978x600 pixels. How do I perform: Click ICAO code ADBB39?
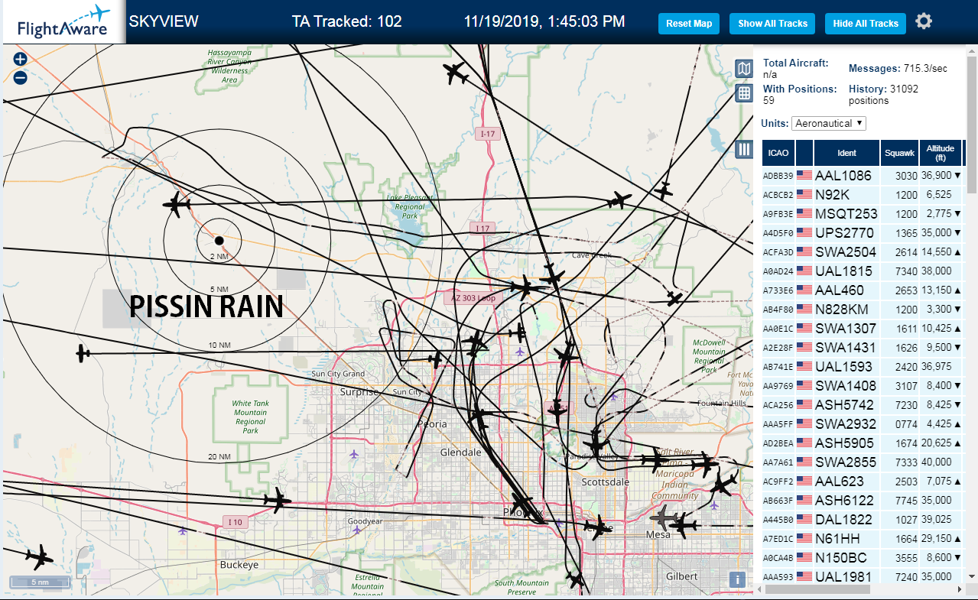click(x=778, y=176)
